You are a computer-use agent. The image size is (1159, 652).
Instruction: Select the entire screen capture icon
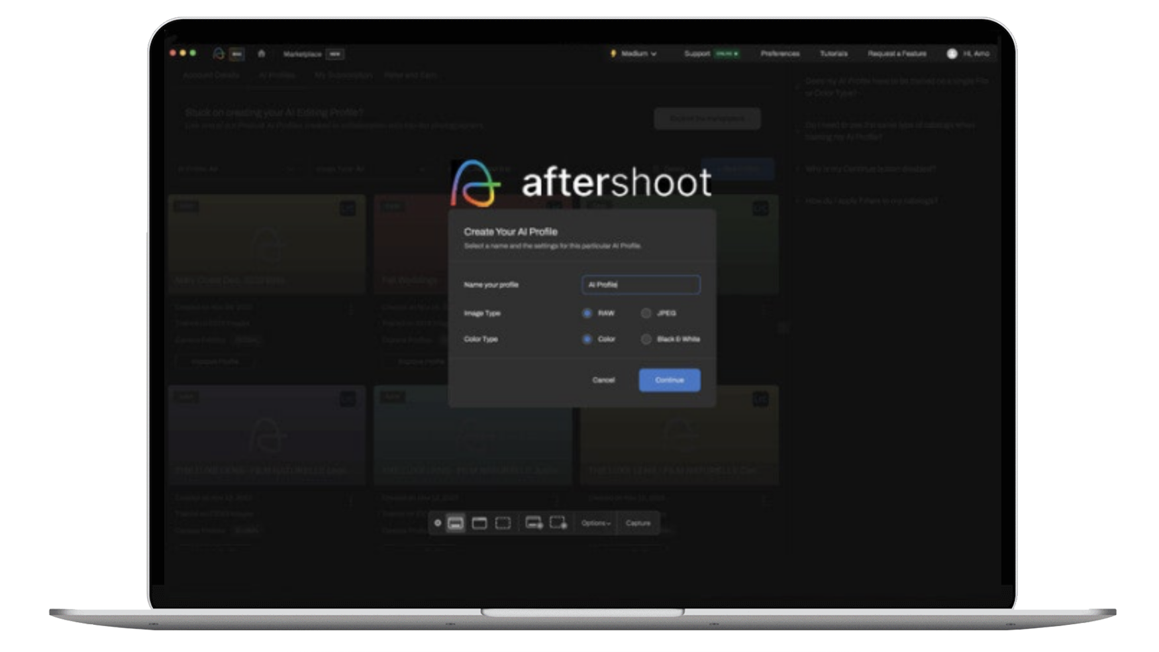(x=456, y=523)
